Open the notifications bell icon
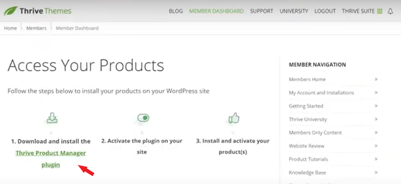The image size is (401, 184). pyautogui.click(x=390, y=11)
